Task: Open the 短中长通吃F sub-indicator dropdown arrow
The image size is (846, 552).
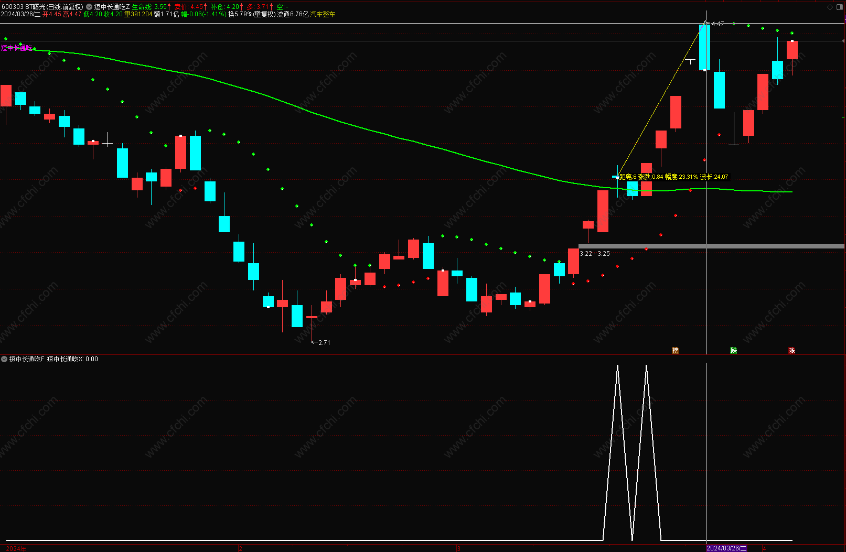Action: [4, 359]
